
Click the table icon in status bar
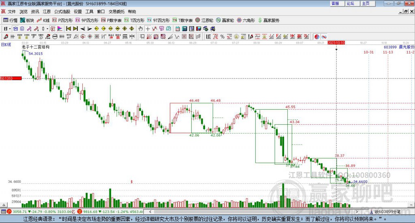coord(3,212)
